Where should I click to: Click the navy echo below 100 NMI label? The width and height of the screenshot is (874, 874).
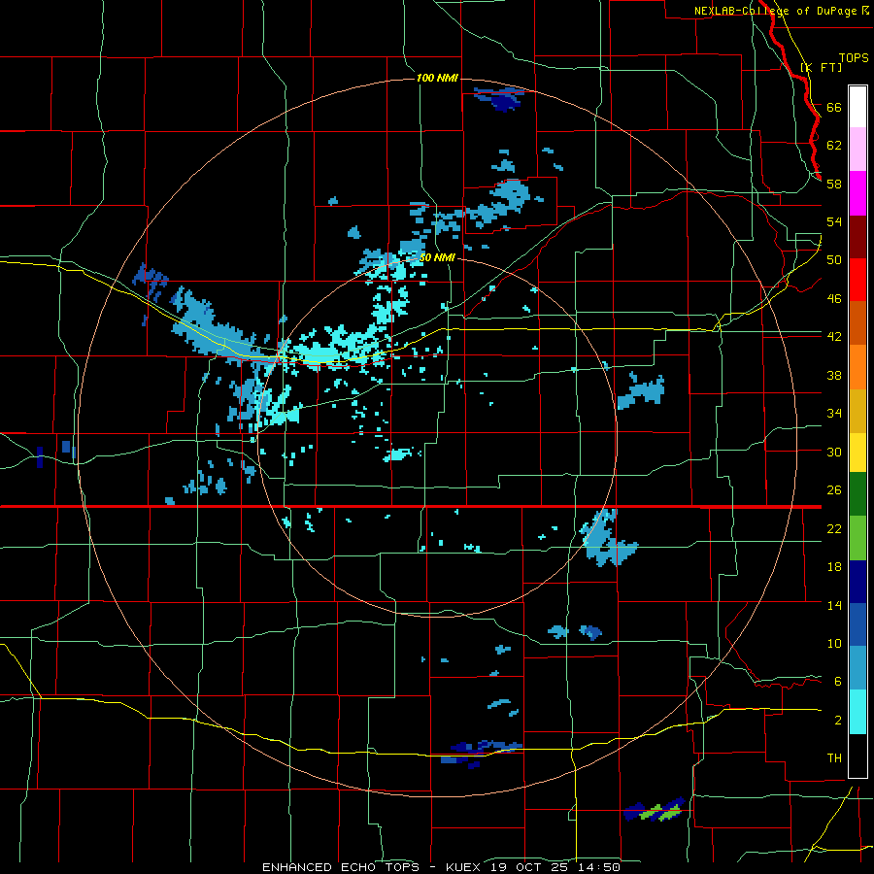(500, 99)
